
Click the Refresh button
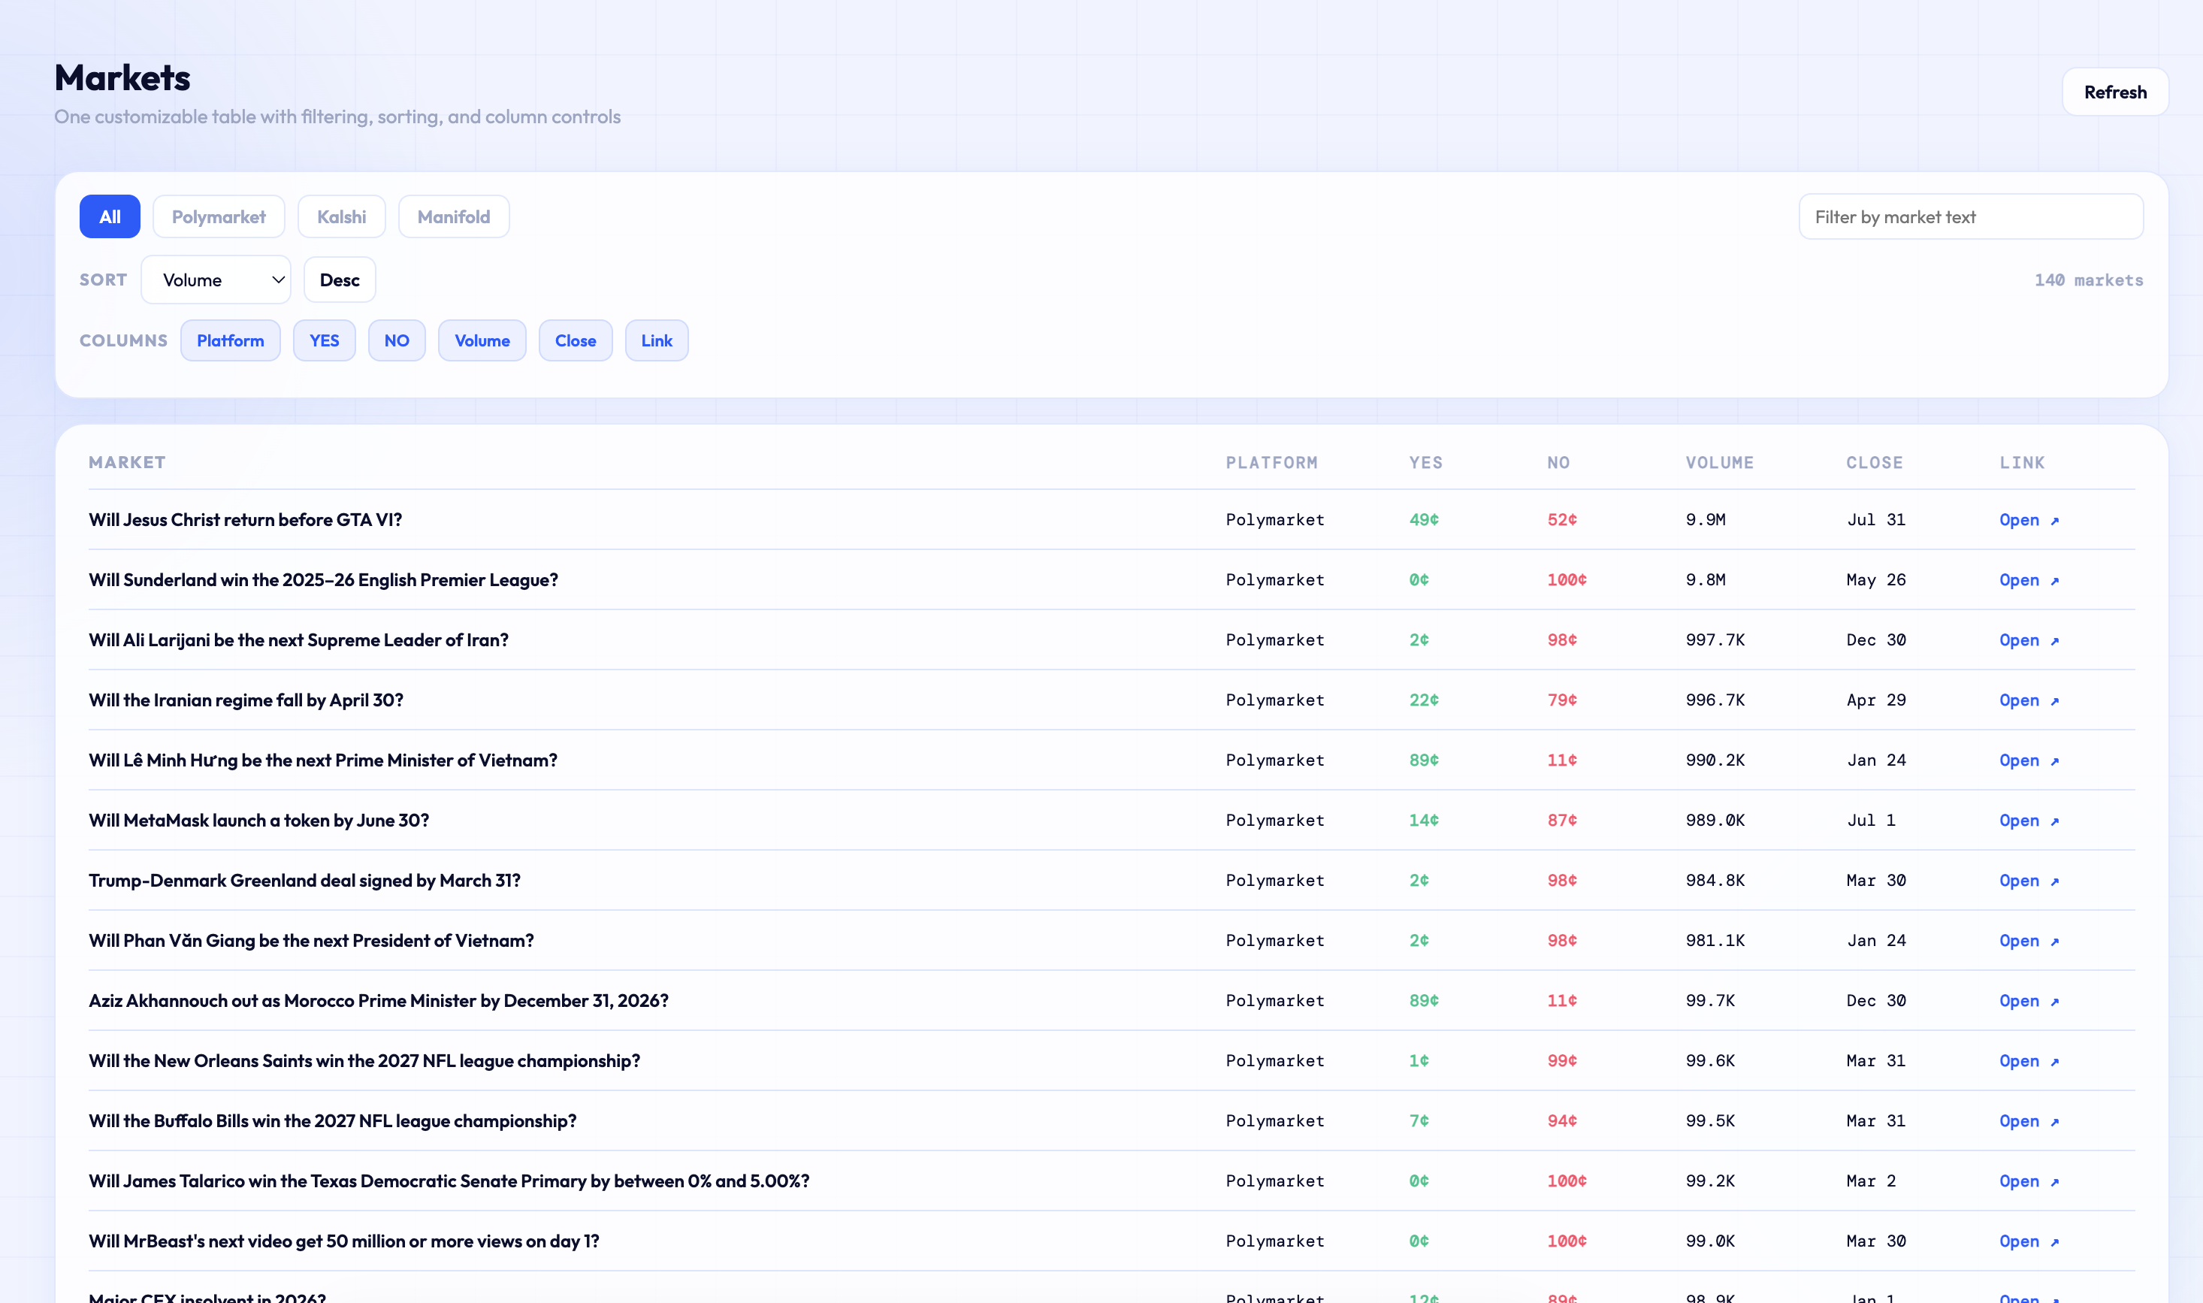tap(2114, 92)
